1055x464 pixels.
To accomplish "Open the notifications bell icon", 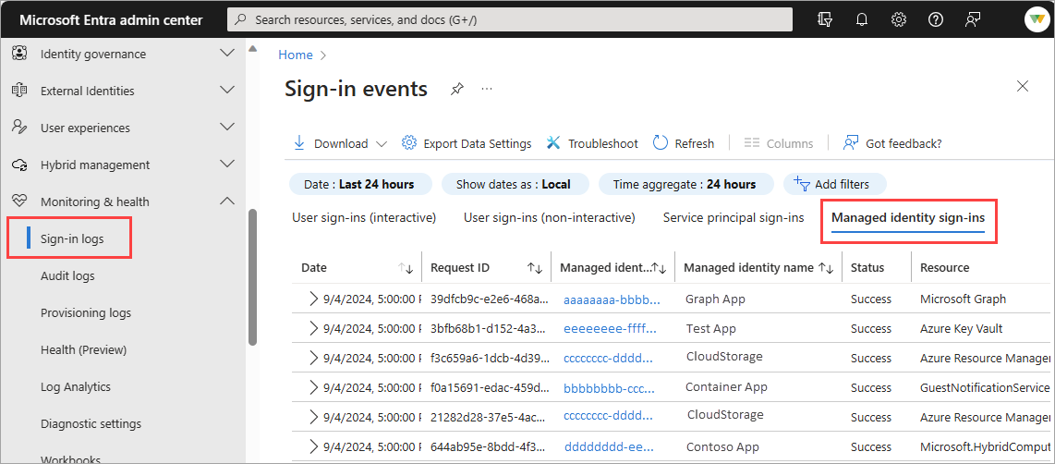I will tap(861, 19).
